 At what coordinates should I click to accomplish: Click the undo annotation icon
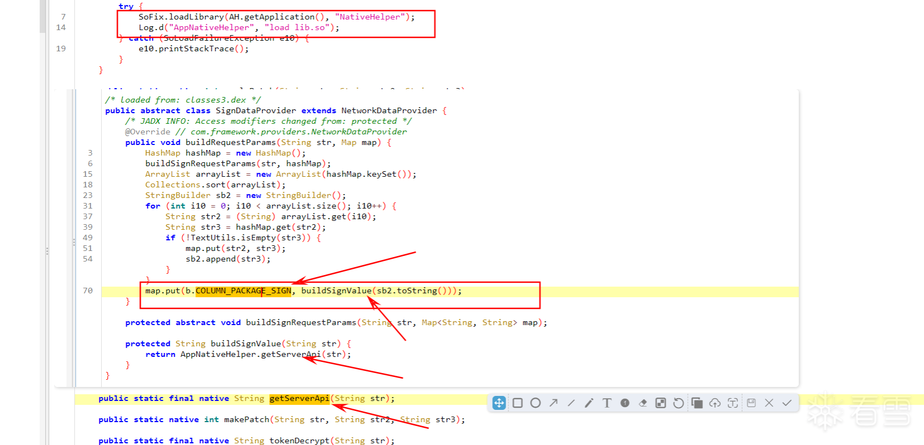[x=678, y=403]
